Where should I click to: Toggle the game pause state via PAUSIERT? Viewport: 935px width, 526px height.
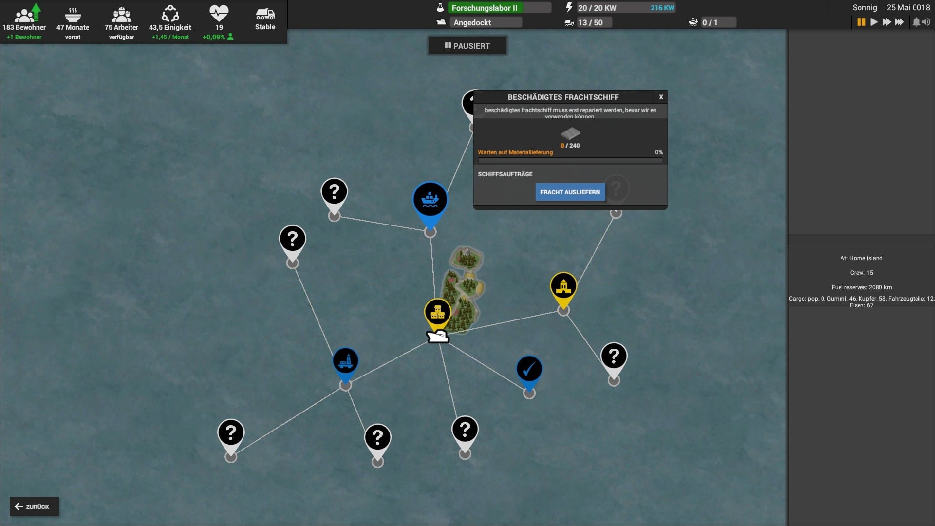(467, 46)
